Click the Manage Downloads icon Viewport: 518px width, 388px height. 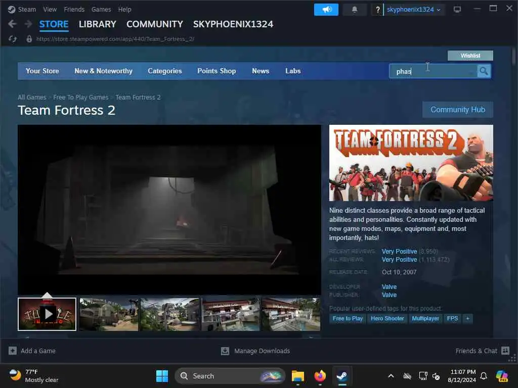[x=225, y=351]
